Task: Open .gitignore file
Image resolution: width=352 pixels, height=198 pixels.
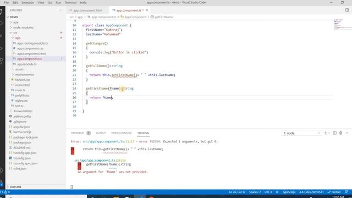Action: 20,122
